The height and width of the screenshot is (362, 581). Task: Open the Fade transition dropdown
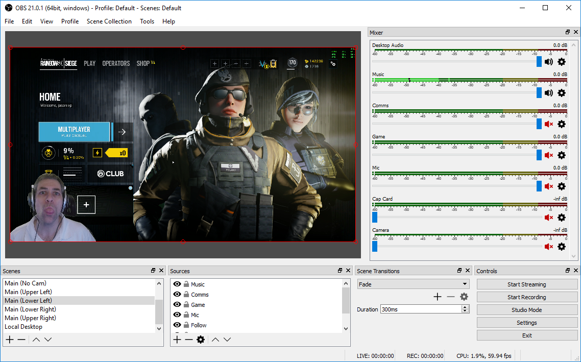tap(413, 284)
